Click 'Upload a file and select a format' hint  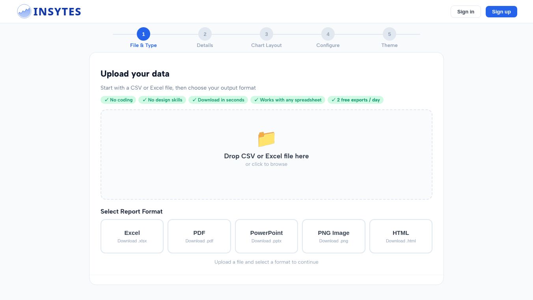coord(266,262)
